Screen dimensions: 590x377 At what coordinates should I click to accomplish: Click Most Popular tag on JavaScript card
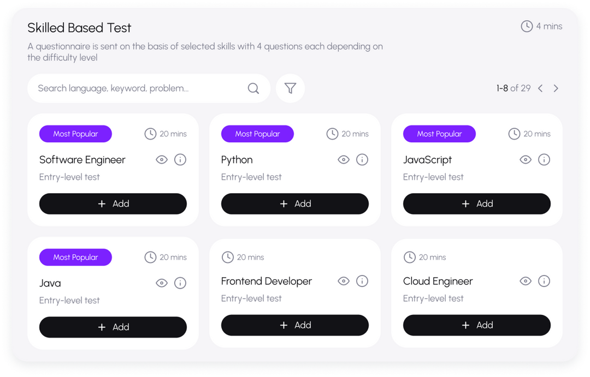coord(439,134)
